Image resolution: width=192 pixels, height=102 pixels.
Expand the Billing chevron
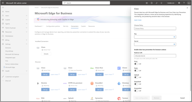click(27, 40)
